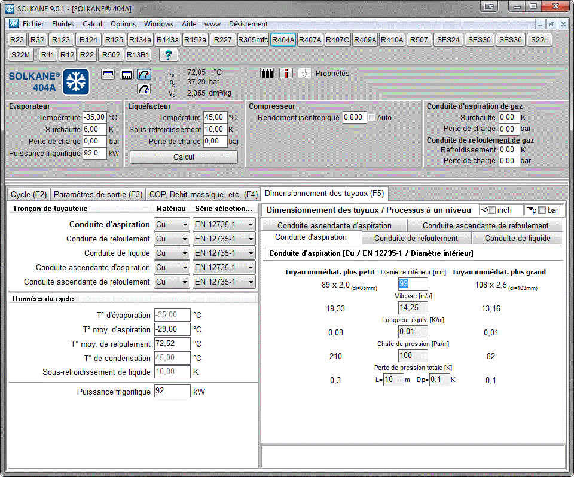Image resolution: width=574 pixels, height=477 pixels.
Task: Open material dropdown for Conduite d'aspiration
Action: tap(172, 224)
